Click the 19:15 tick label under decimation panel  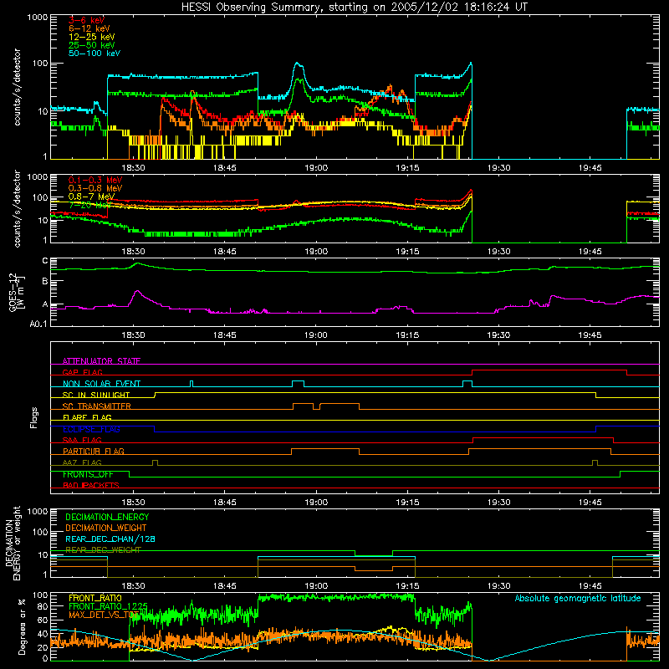tap(407, 586)
